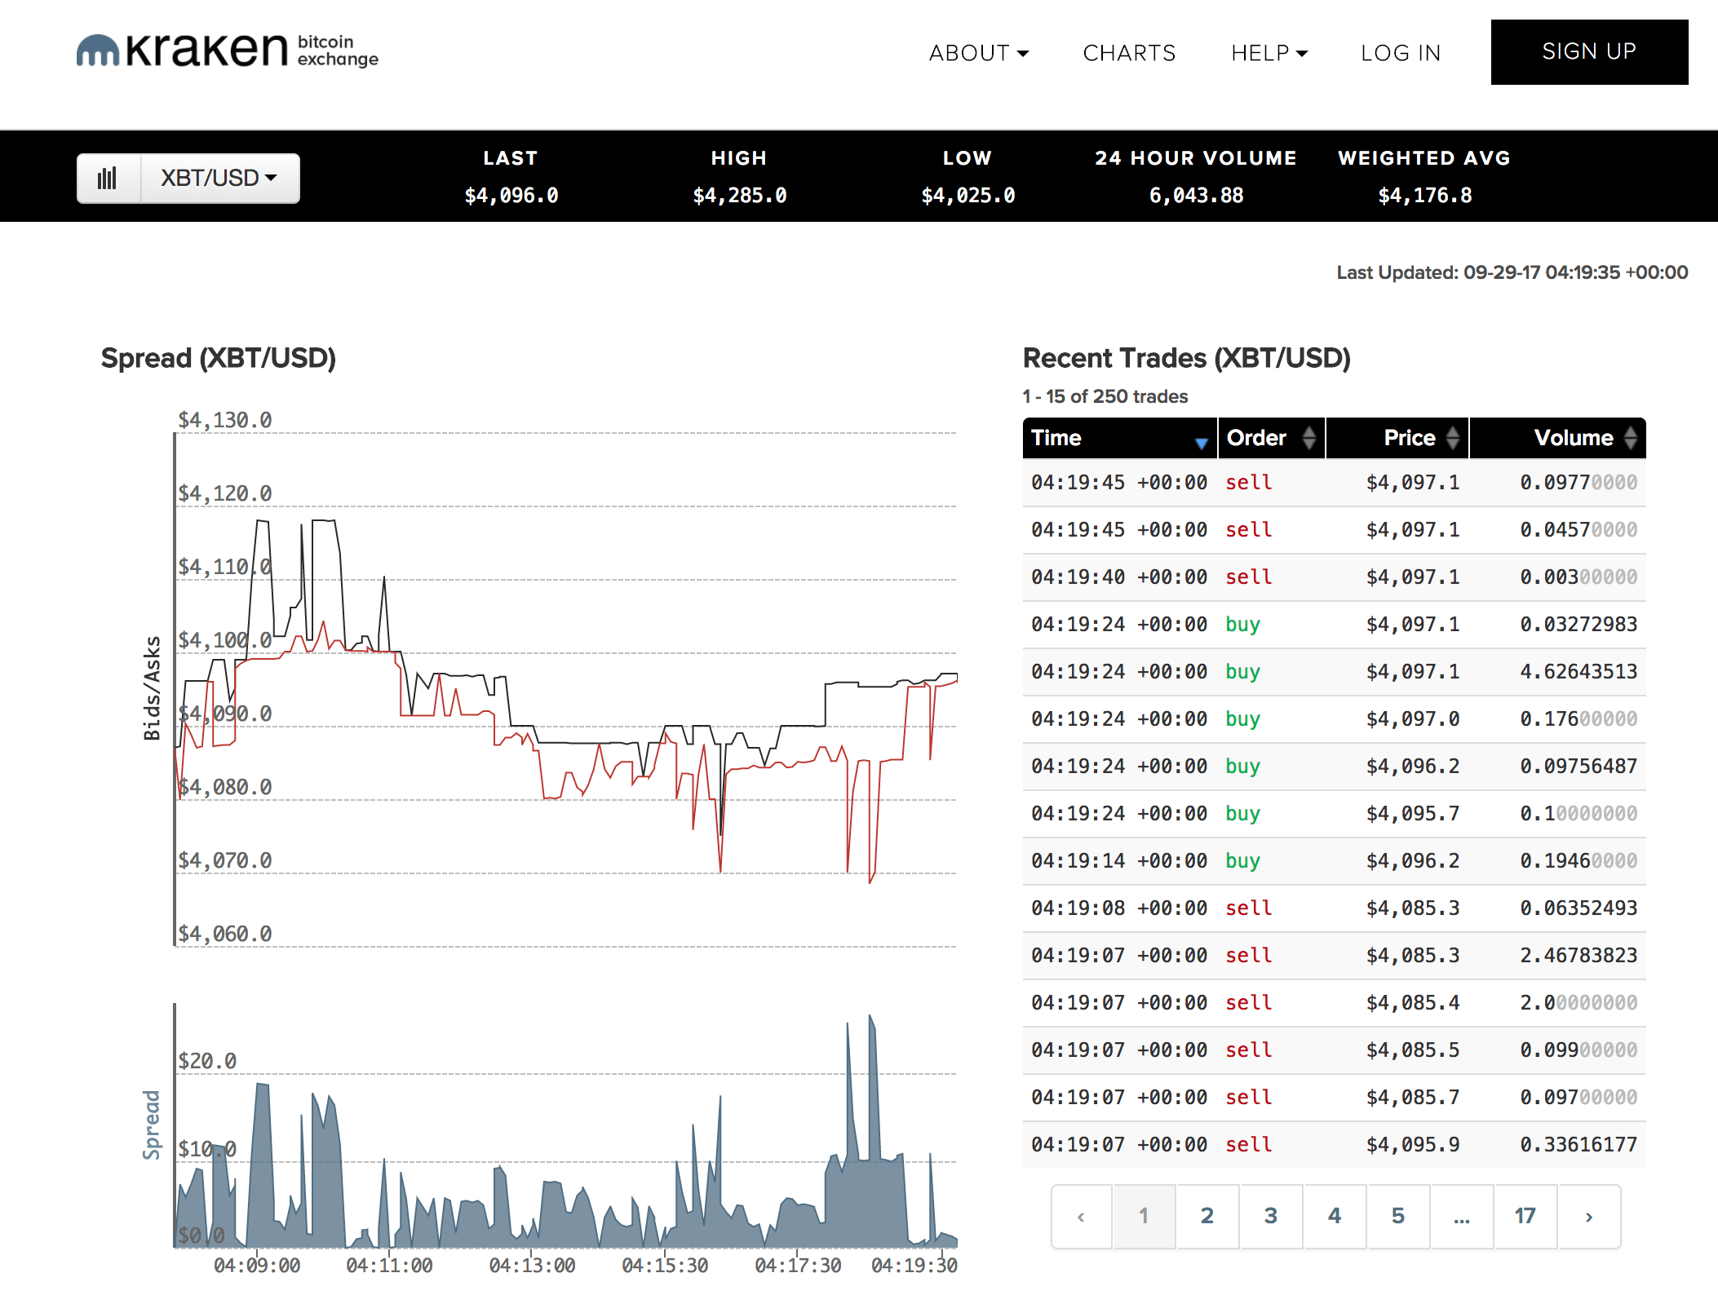Image resolution: width=1718 pixels, height=1295 pixels.
Task: Click the Recent Trades (XBT/USD) heading
Action: (1187, 359)
